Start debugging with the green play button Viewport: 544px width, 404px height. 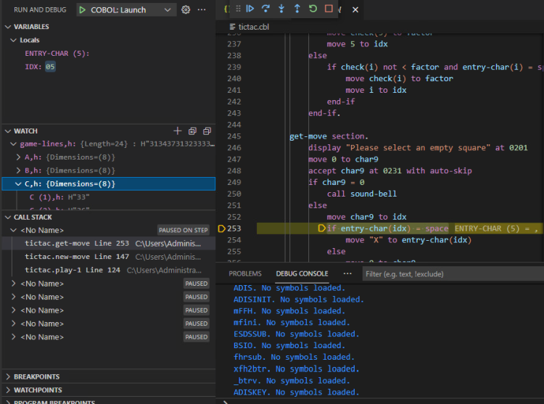click(83, 10)
